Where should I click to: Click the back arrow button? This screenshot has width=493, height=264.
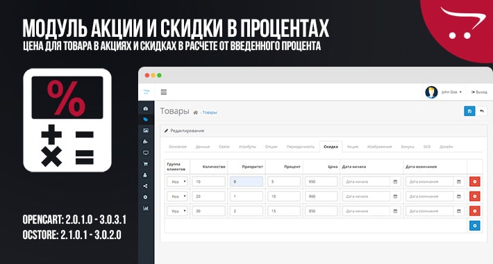[482, 111]
